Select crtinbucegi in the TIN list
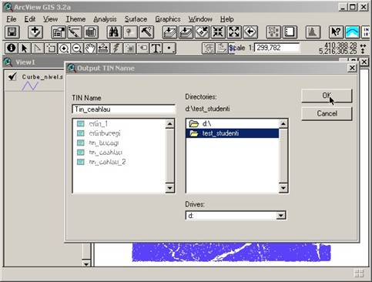The width and height of the screenshot is (372, 282). pos(105,133)
